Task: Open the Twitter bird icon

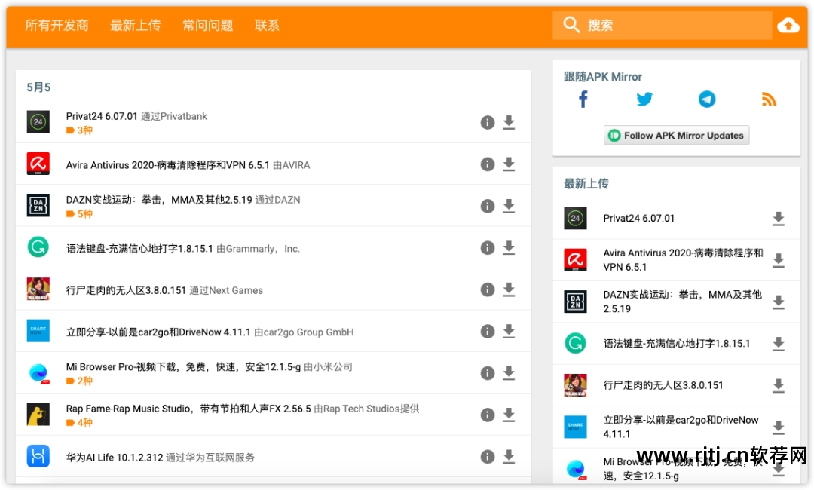Action: pyautogui.click(x=644, y=100)
